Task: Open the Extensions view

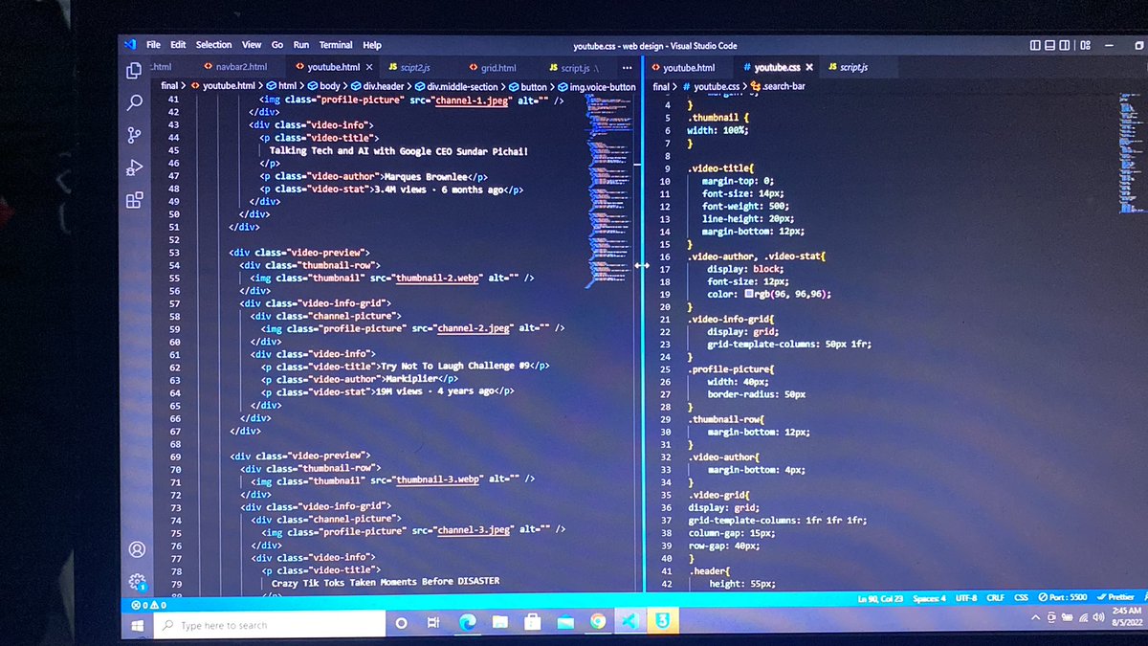Action: [x=135, y=200]
